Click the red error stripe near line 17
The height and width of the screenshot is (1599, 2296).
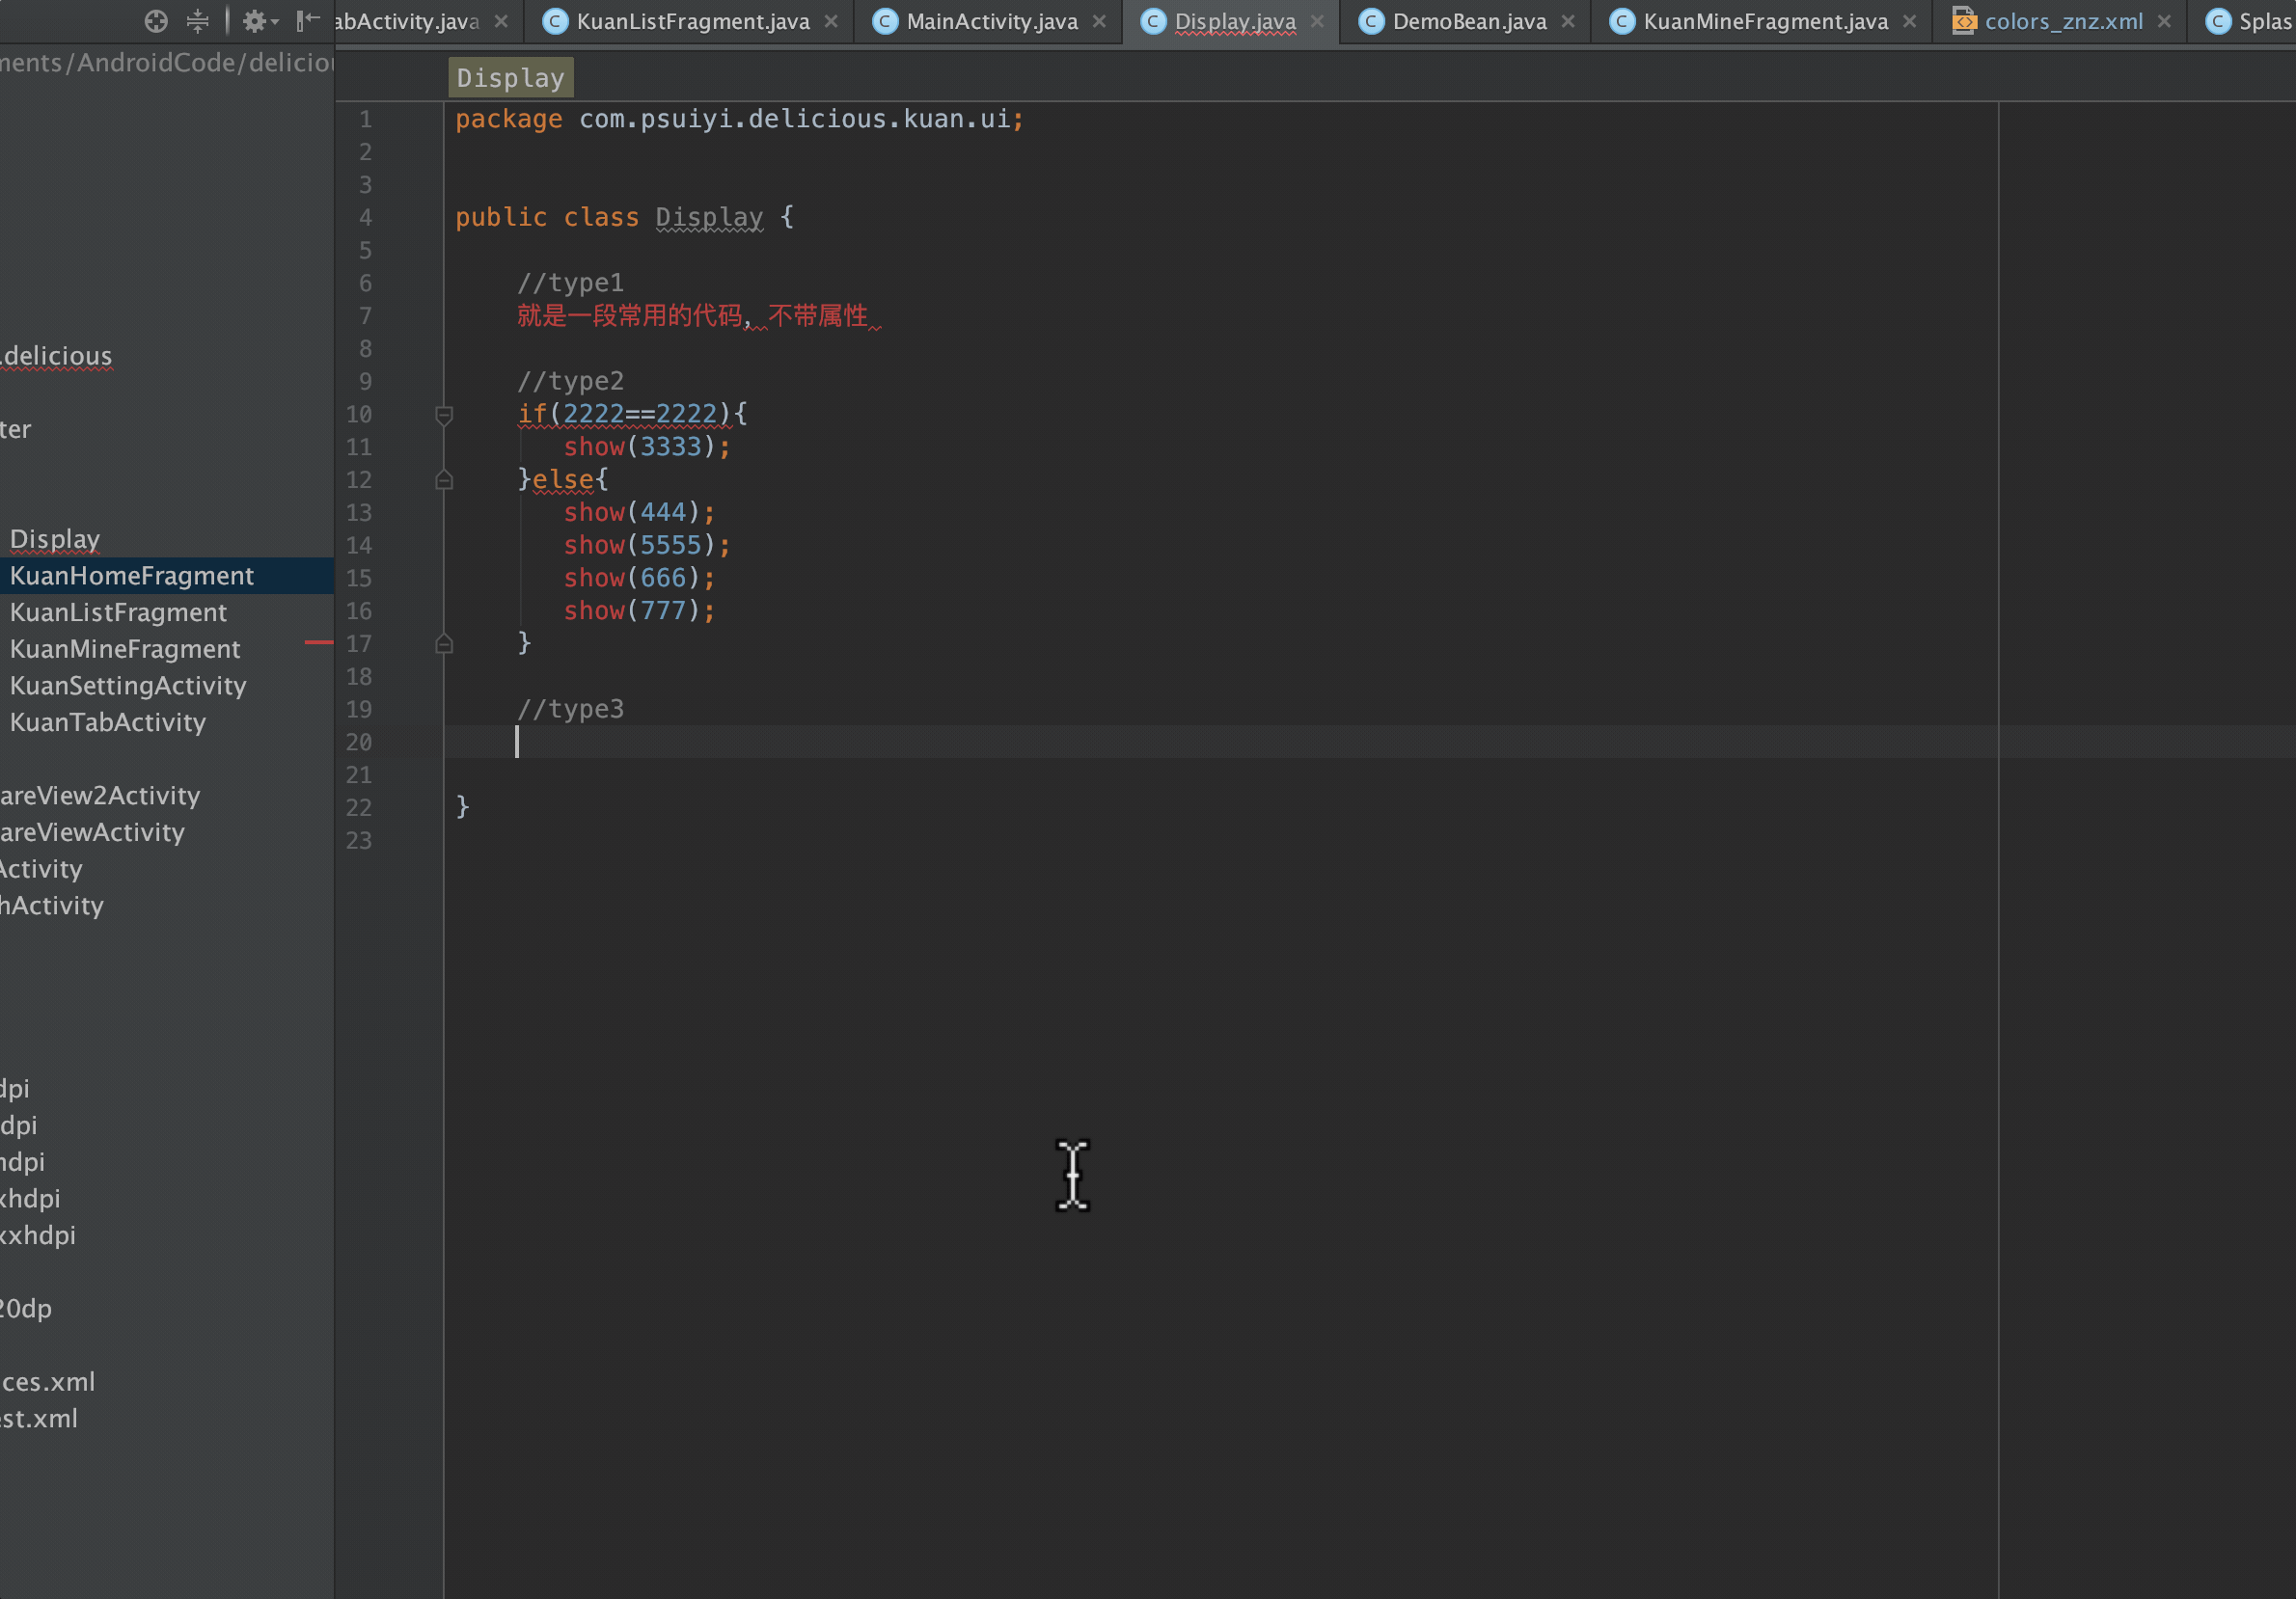click(x=318, y=642)
